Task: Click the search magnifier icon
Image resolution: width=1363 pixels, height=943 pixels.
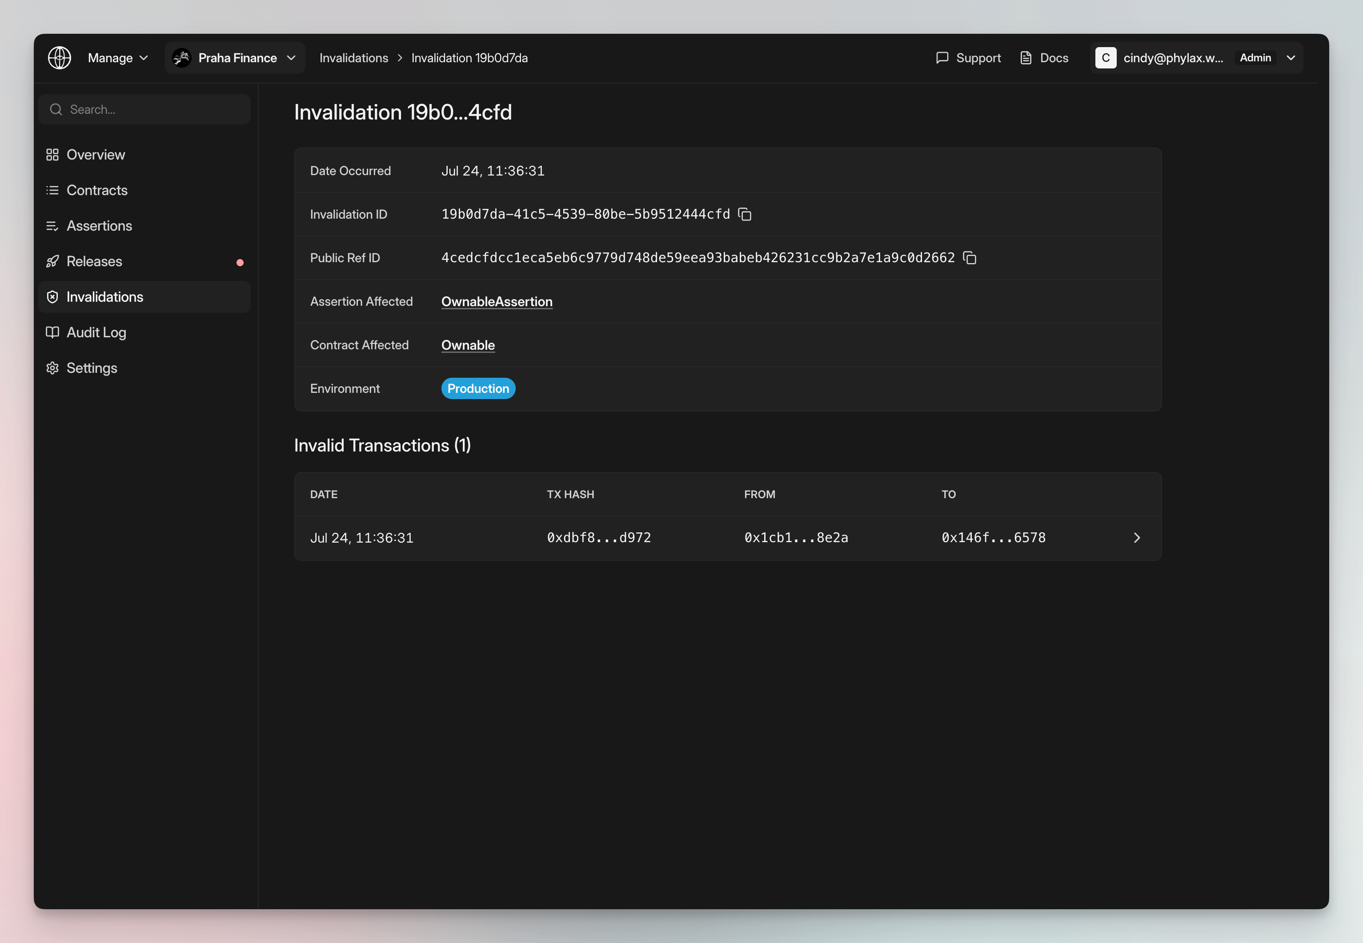Action: [x=56, y=109]
